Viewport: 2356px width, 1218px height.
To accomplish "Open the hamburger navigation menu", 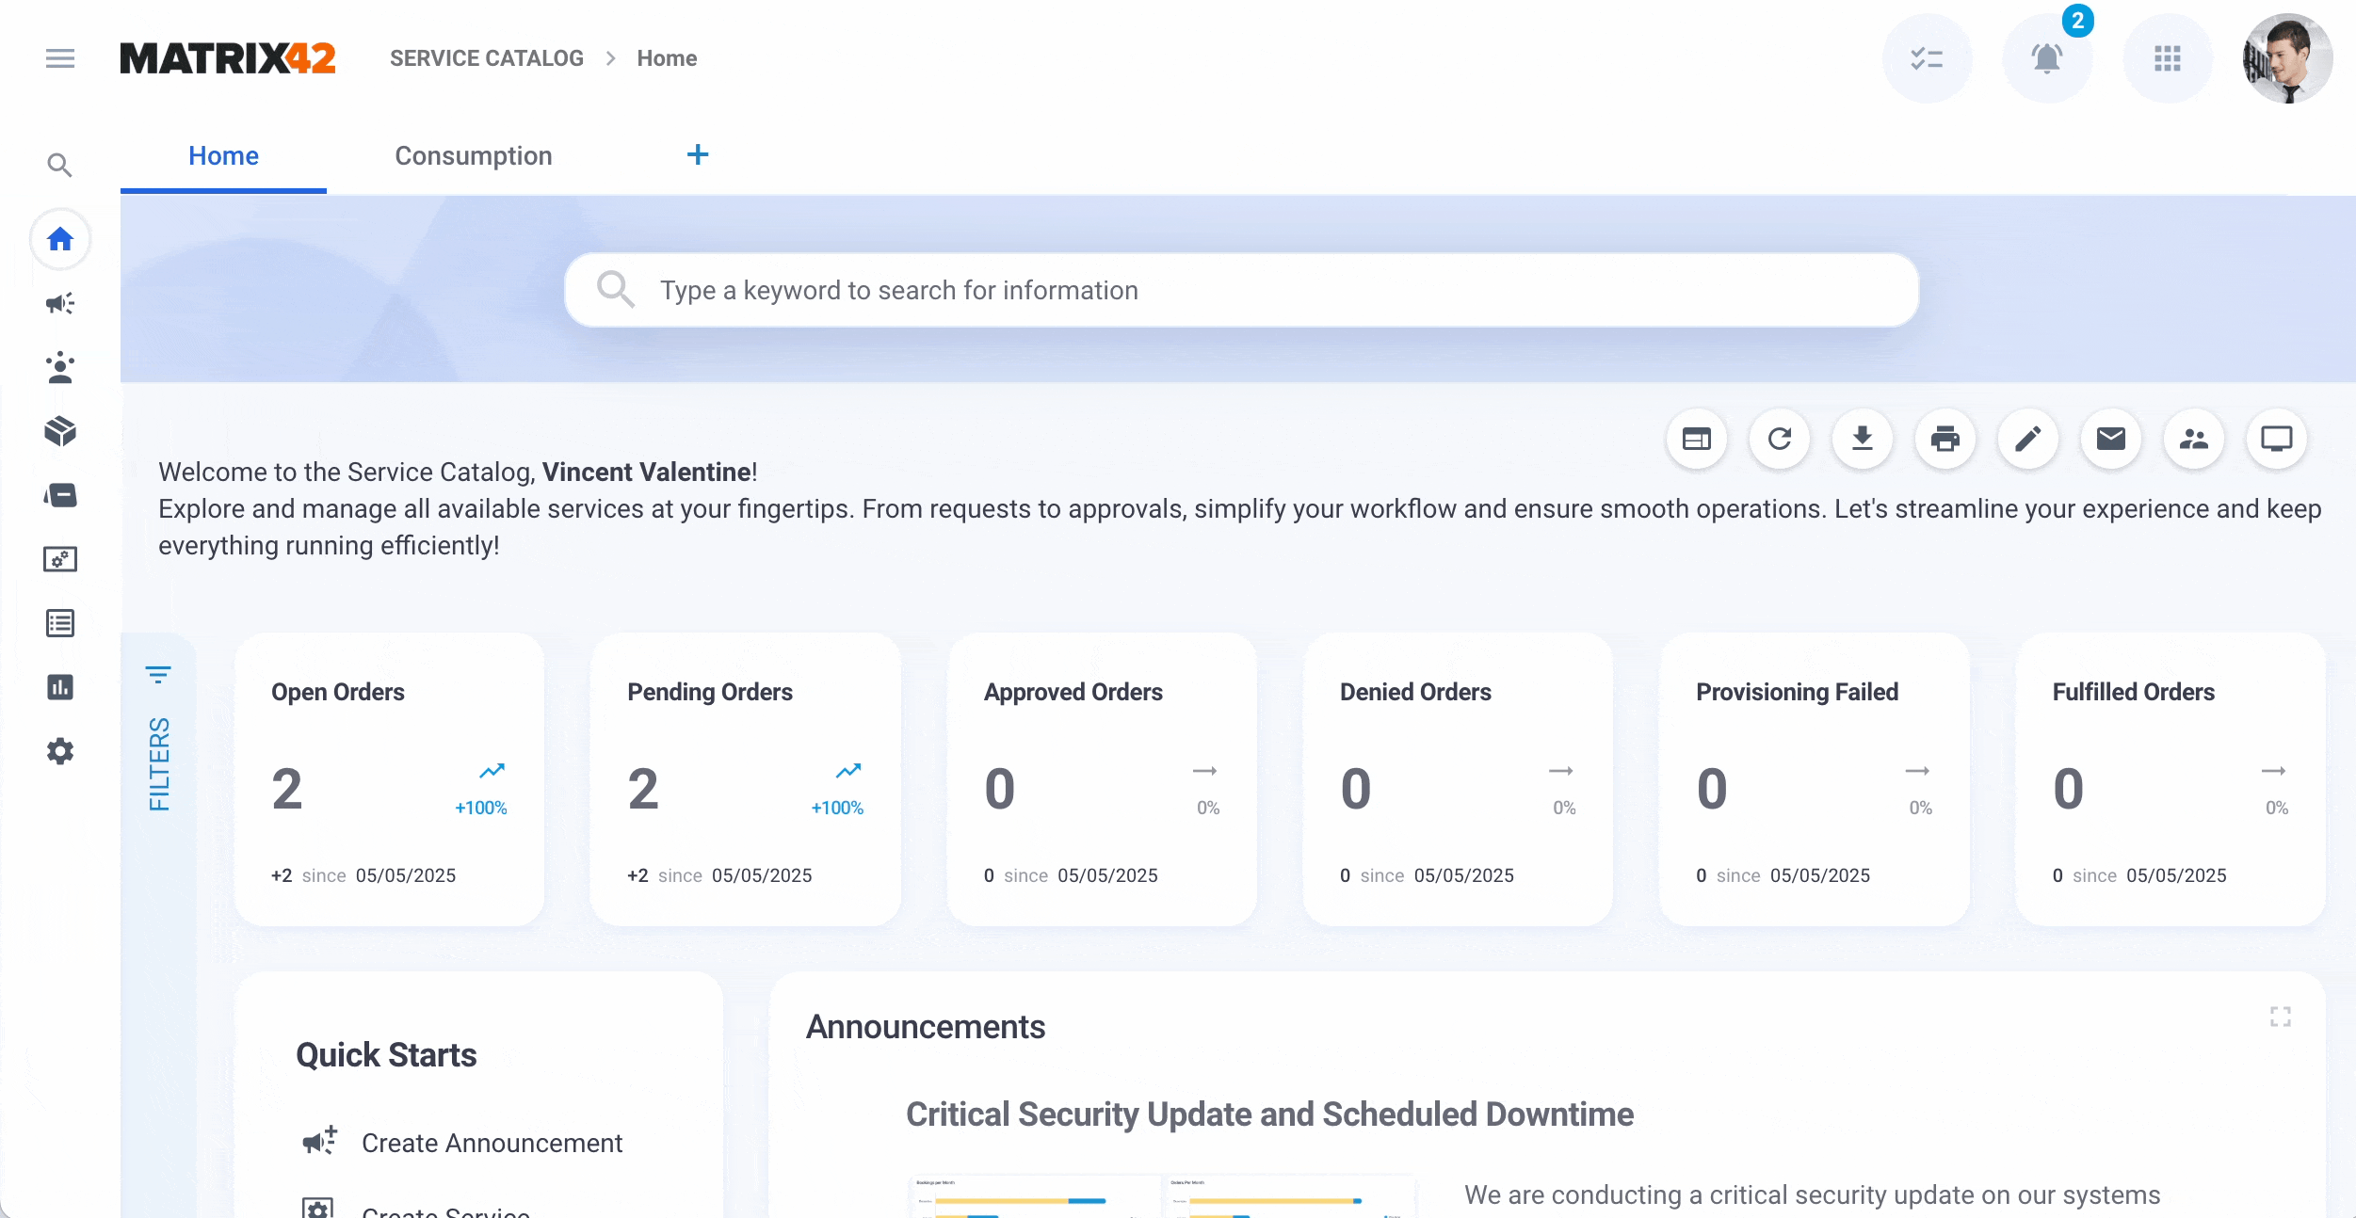I will tap(60, 58).
